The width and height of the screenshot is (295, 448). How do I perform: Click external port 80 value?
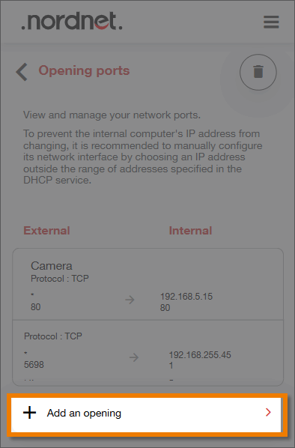pos(36,307)
